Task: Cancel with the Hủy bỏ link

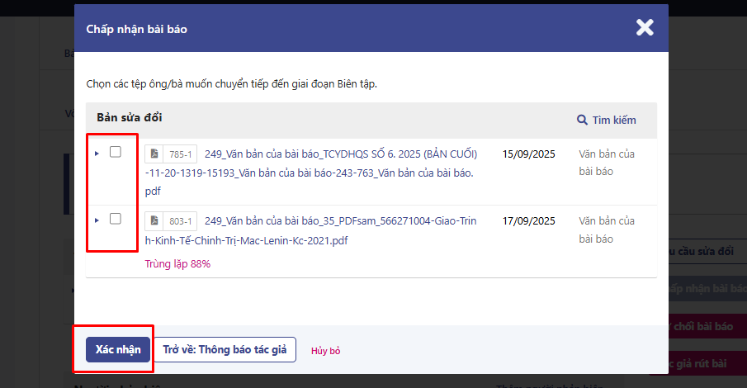Action: tap(325, 351)
